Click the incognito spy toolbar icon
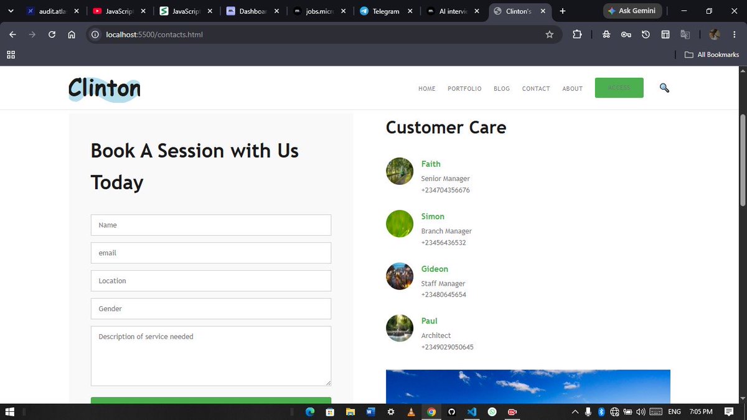Image resolution: width=747 pixels, height=420 pixels. point(606,35)
